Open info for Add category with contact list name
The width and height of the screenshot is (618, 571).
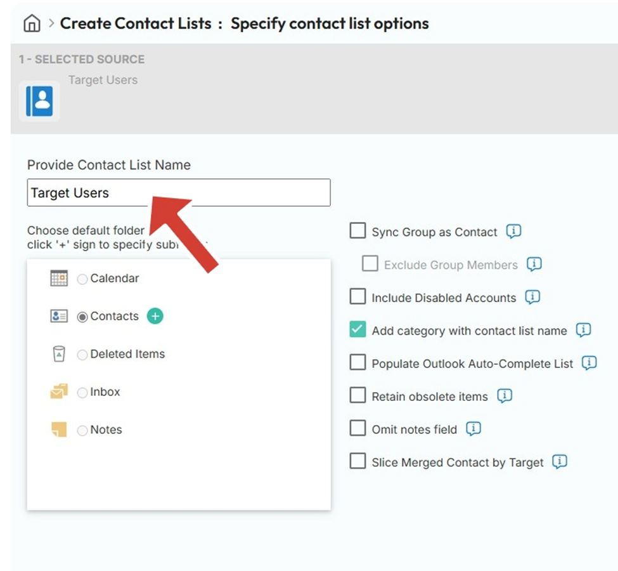click(583, 330)
